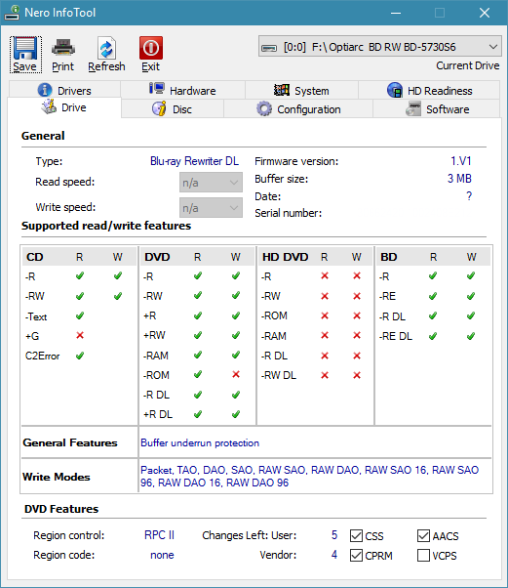Toggle the CSS checkbox

[356, 536]
